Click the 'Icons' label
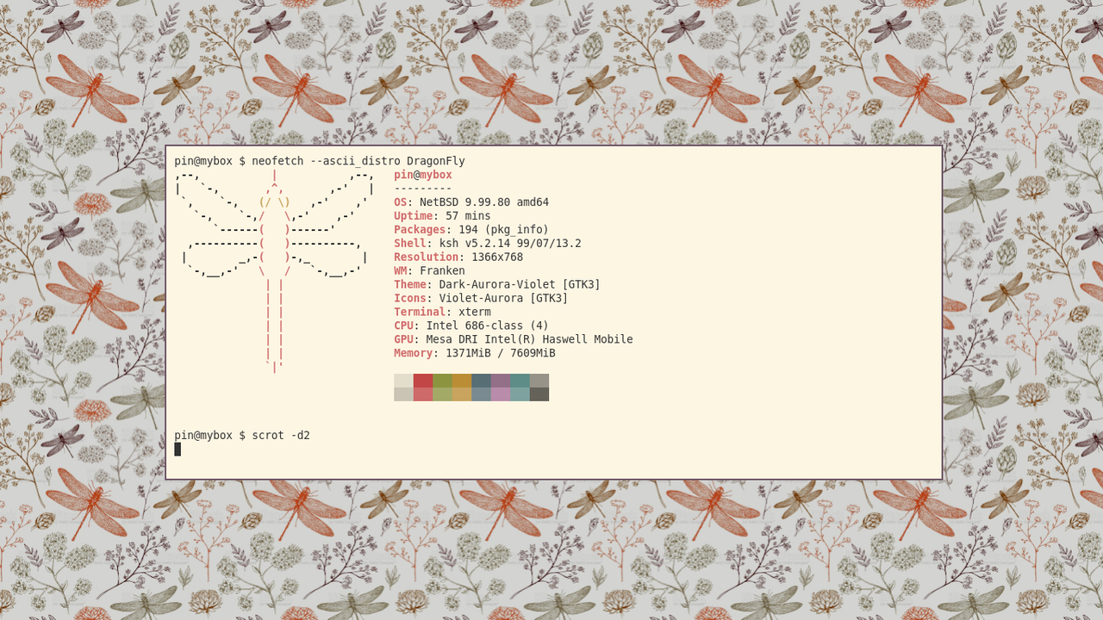The height and width of the screenshot is (620, 1103). coord(410,299)
